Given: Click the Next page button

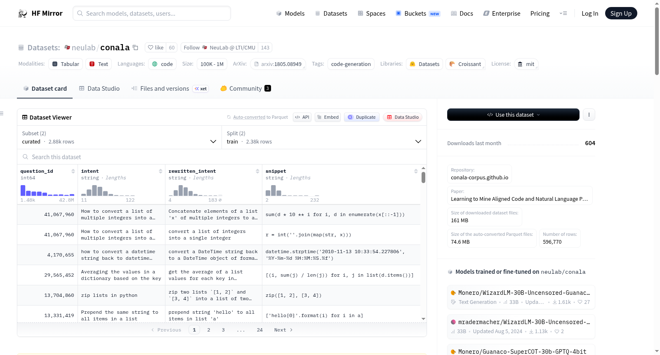Looking at the screenshot, I should click(x=283, y=330).
